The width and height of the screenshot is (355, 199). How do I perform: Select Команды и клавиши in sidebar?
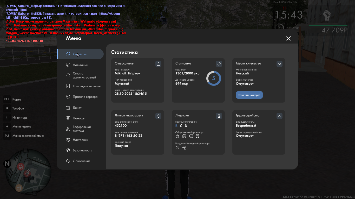click(x=86, y=86)
